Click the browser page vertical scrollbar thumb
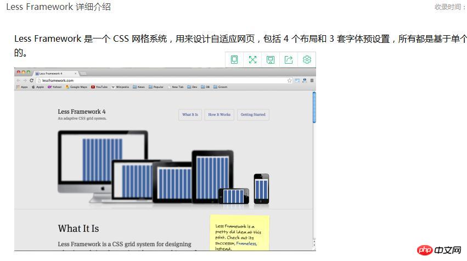Screen dimensions: 467x261 click(314, 107)
